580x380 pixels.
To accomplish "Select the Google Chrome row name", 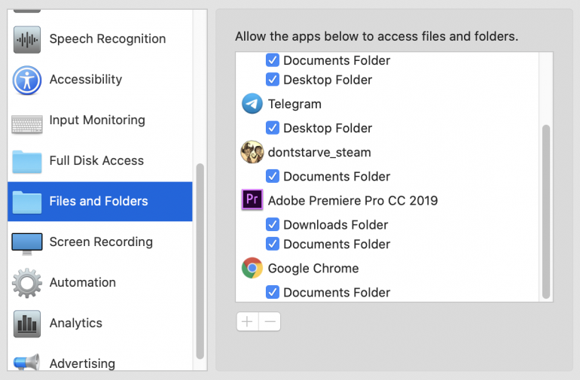I will [x=313, y=269].
